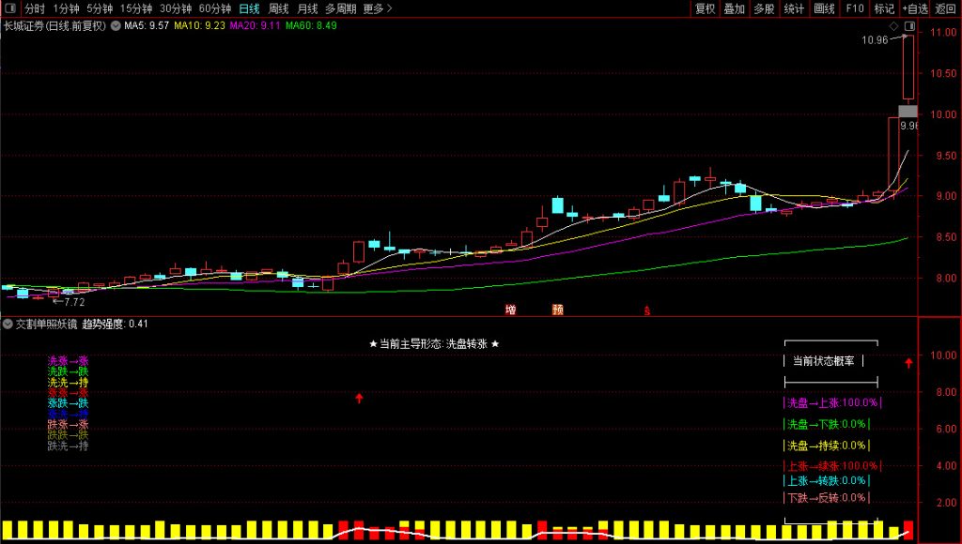Screen dimensions: 962x544
Task: Switch to the 日线 daily period
Action: pos(250,8)
